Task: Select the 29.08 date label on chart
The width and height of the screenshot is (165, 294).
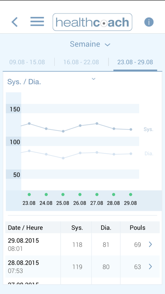Action: click(x=130, y=203)
